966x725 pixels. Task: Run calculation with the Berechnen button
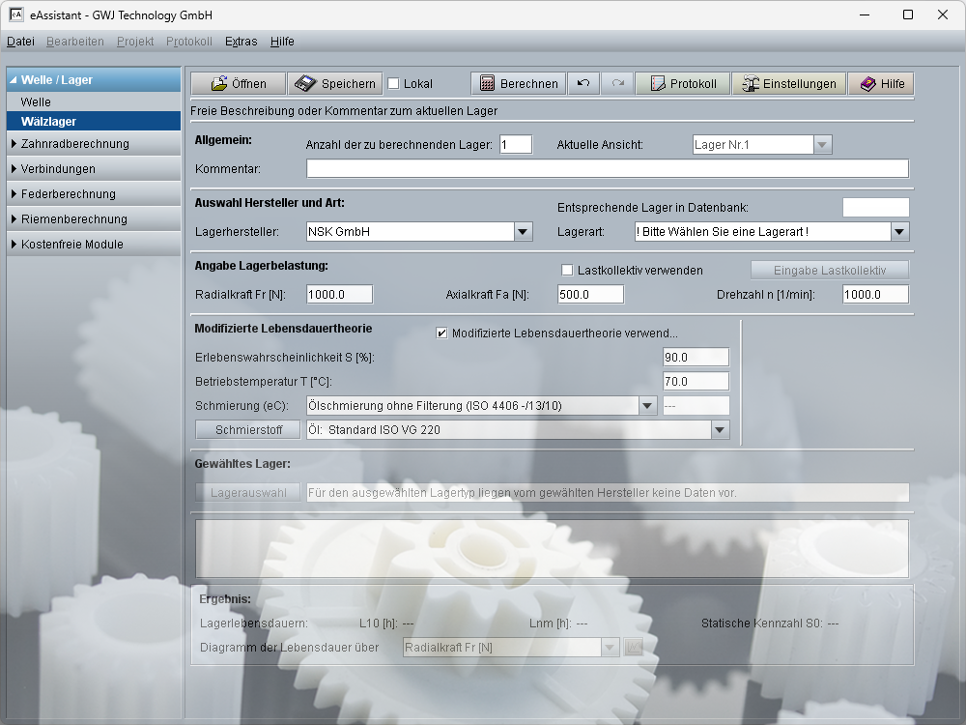pyautogui.click(x=518, y=84)
